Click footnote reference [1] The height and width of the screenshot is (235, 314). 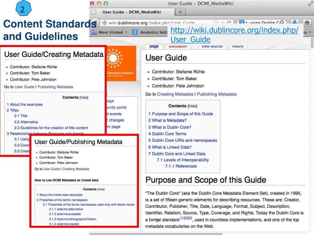coord(182,218)
